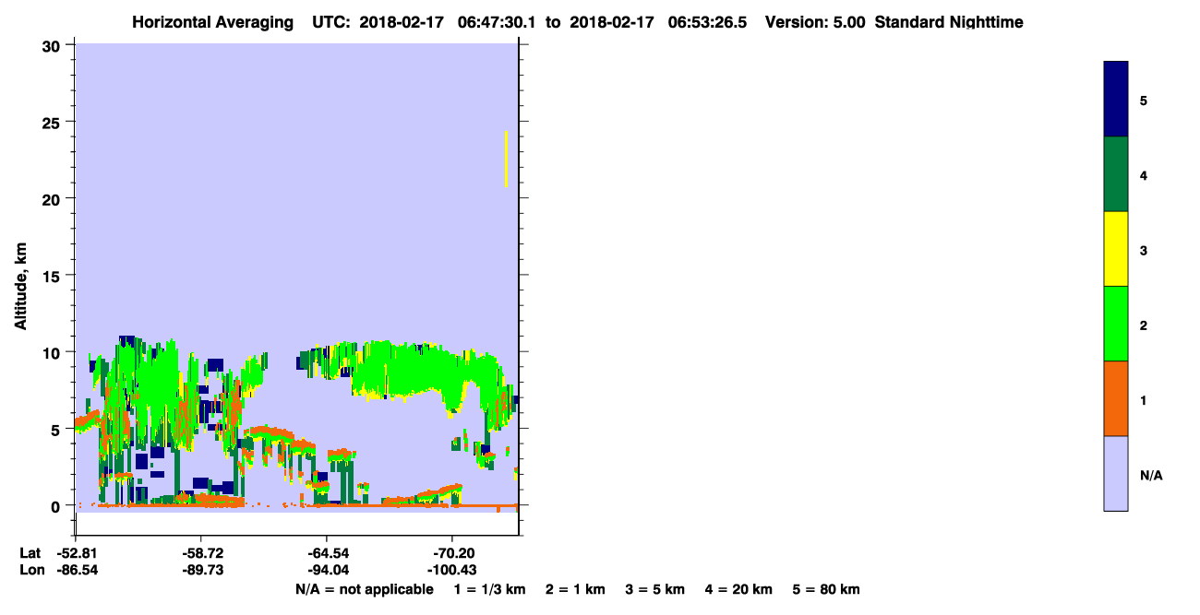The image size is (1200, 615).
Task: Click the latitude value -64.54
Action: click(x=326, y=553)
